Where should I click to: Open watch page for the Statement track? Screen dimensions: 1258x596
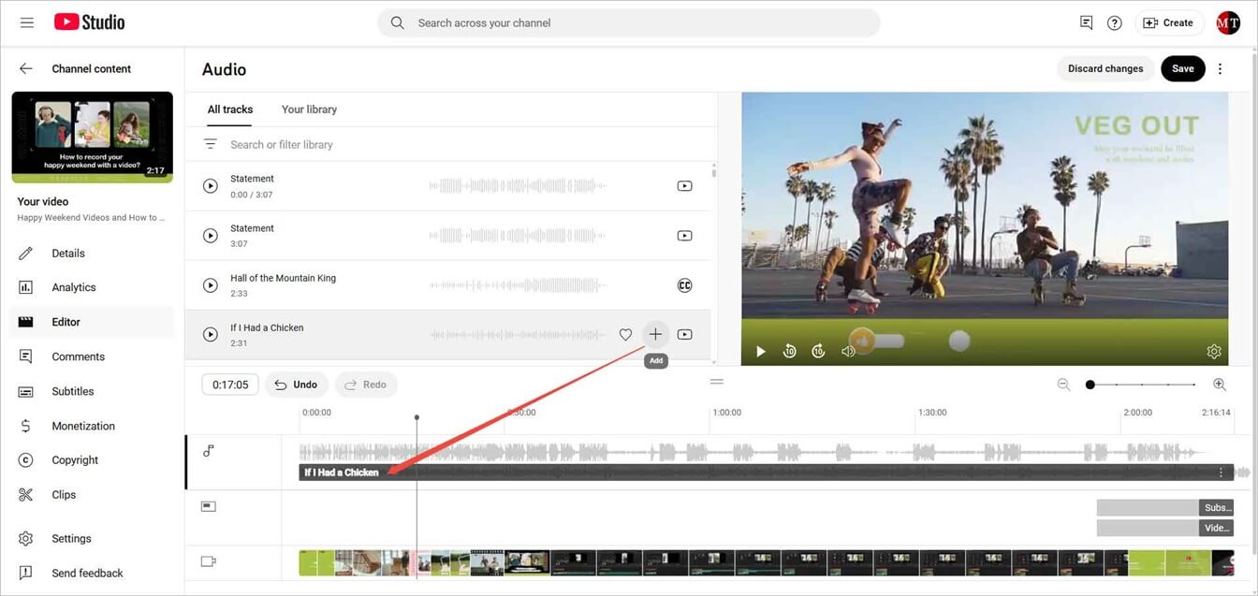pos(684,185)
